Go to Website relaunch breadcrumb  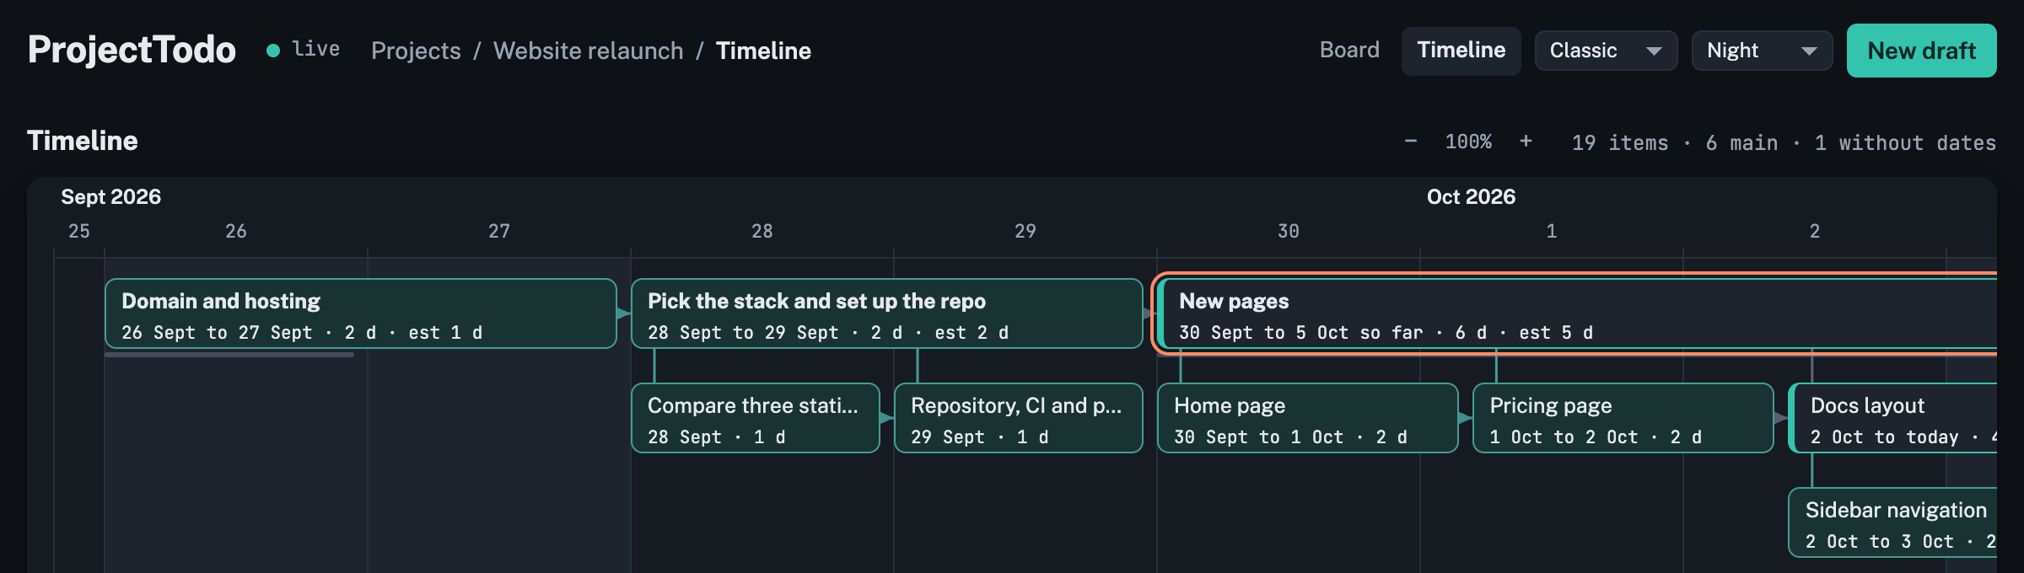[x=588, y=51]
